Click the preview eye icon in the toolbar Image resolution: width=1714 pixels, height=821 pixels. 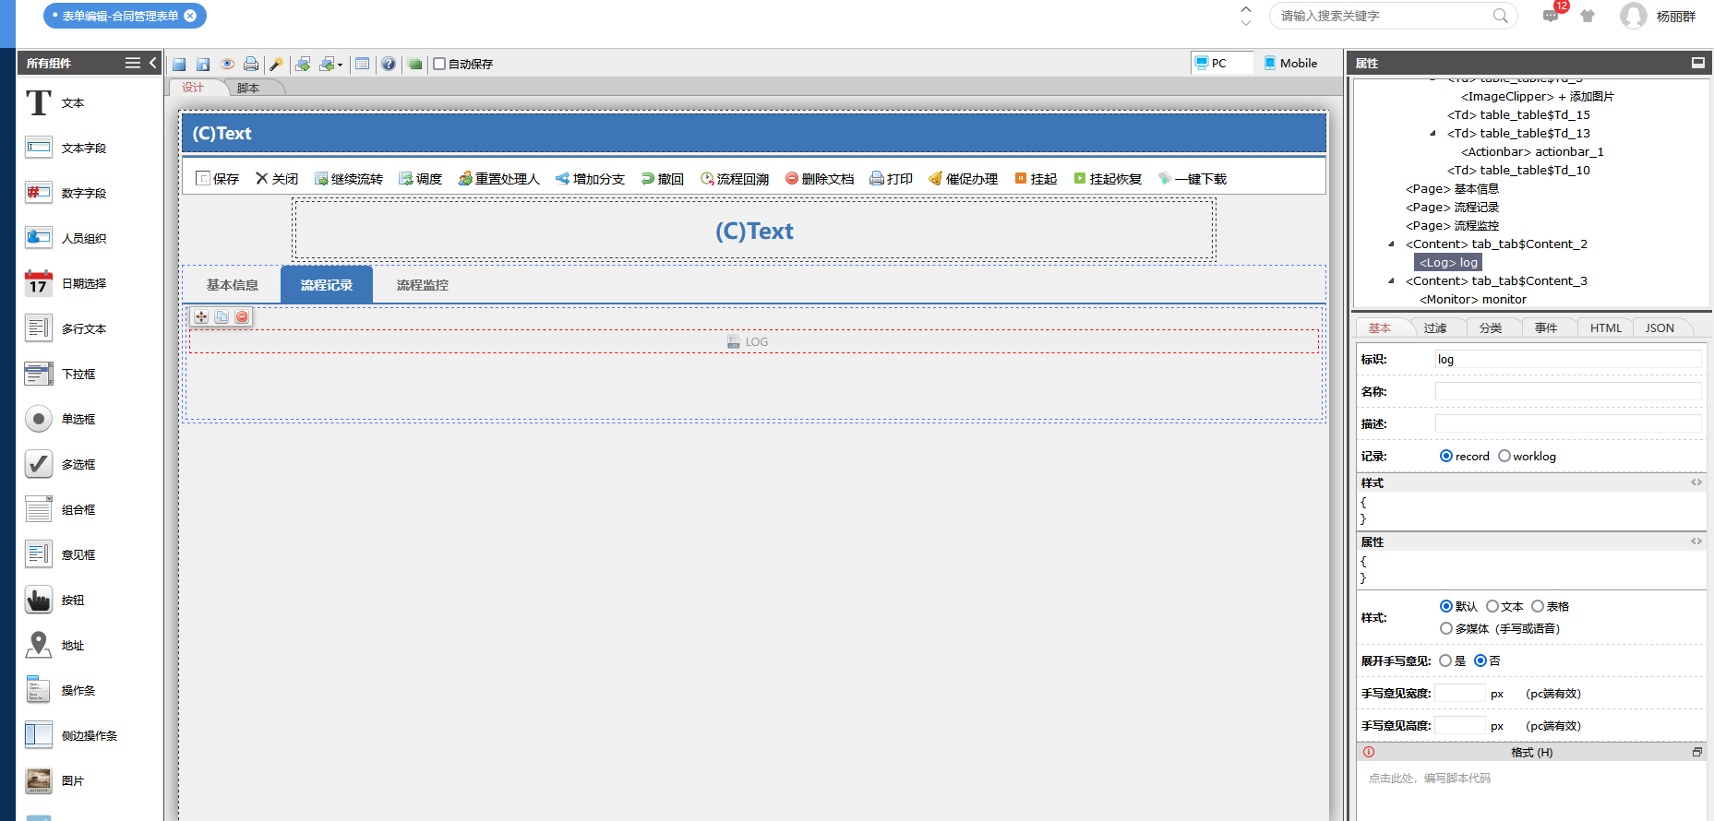[x=227, y=64]
